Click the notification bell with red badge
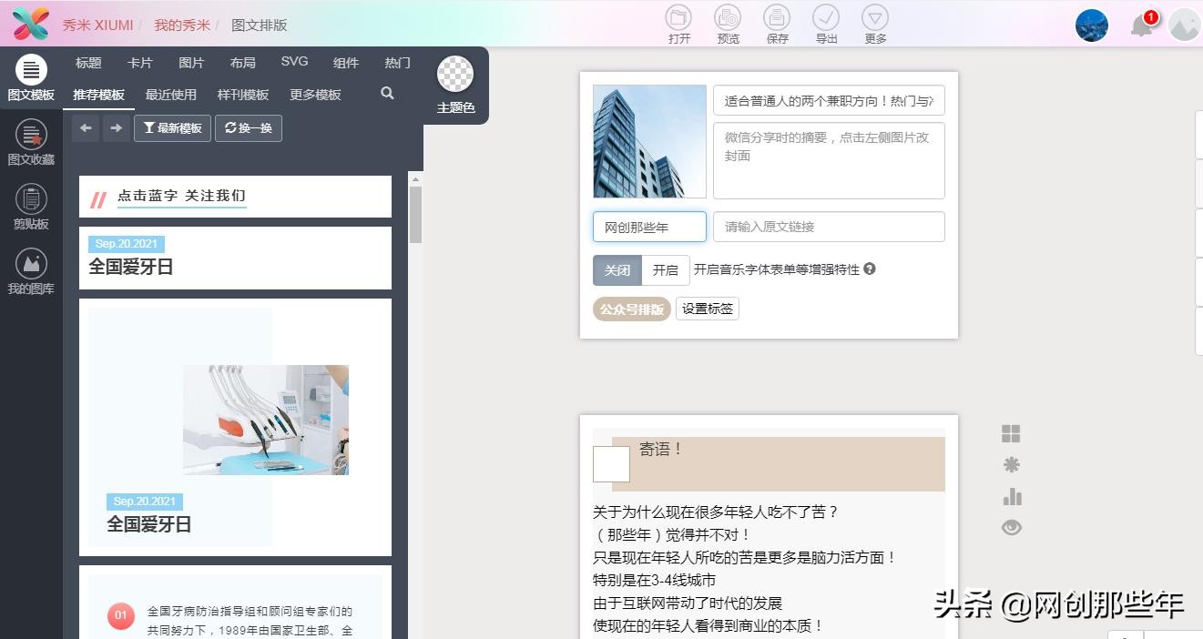The width and height of the screenshot is (1203, 639). (1141, 25)
